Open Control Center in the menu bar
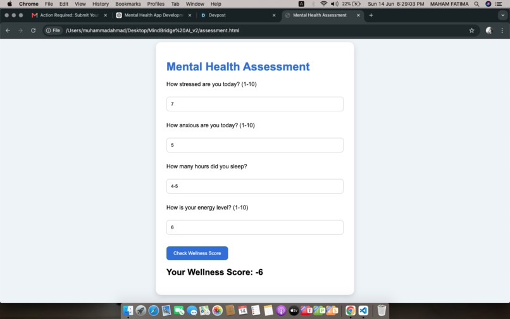The image size is (510, 319). [x=498, y=4]
